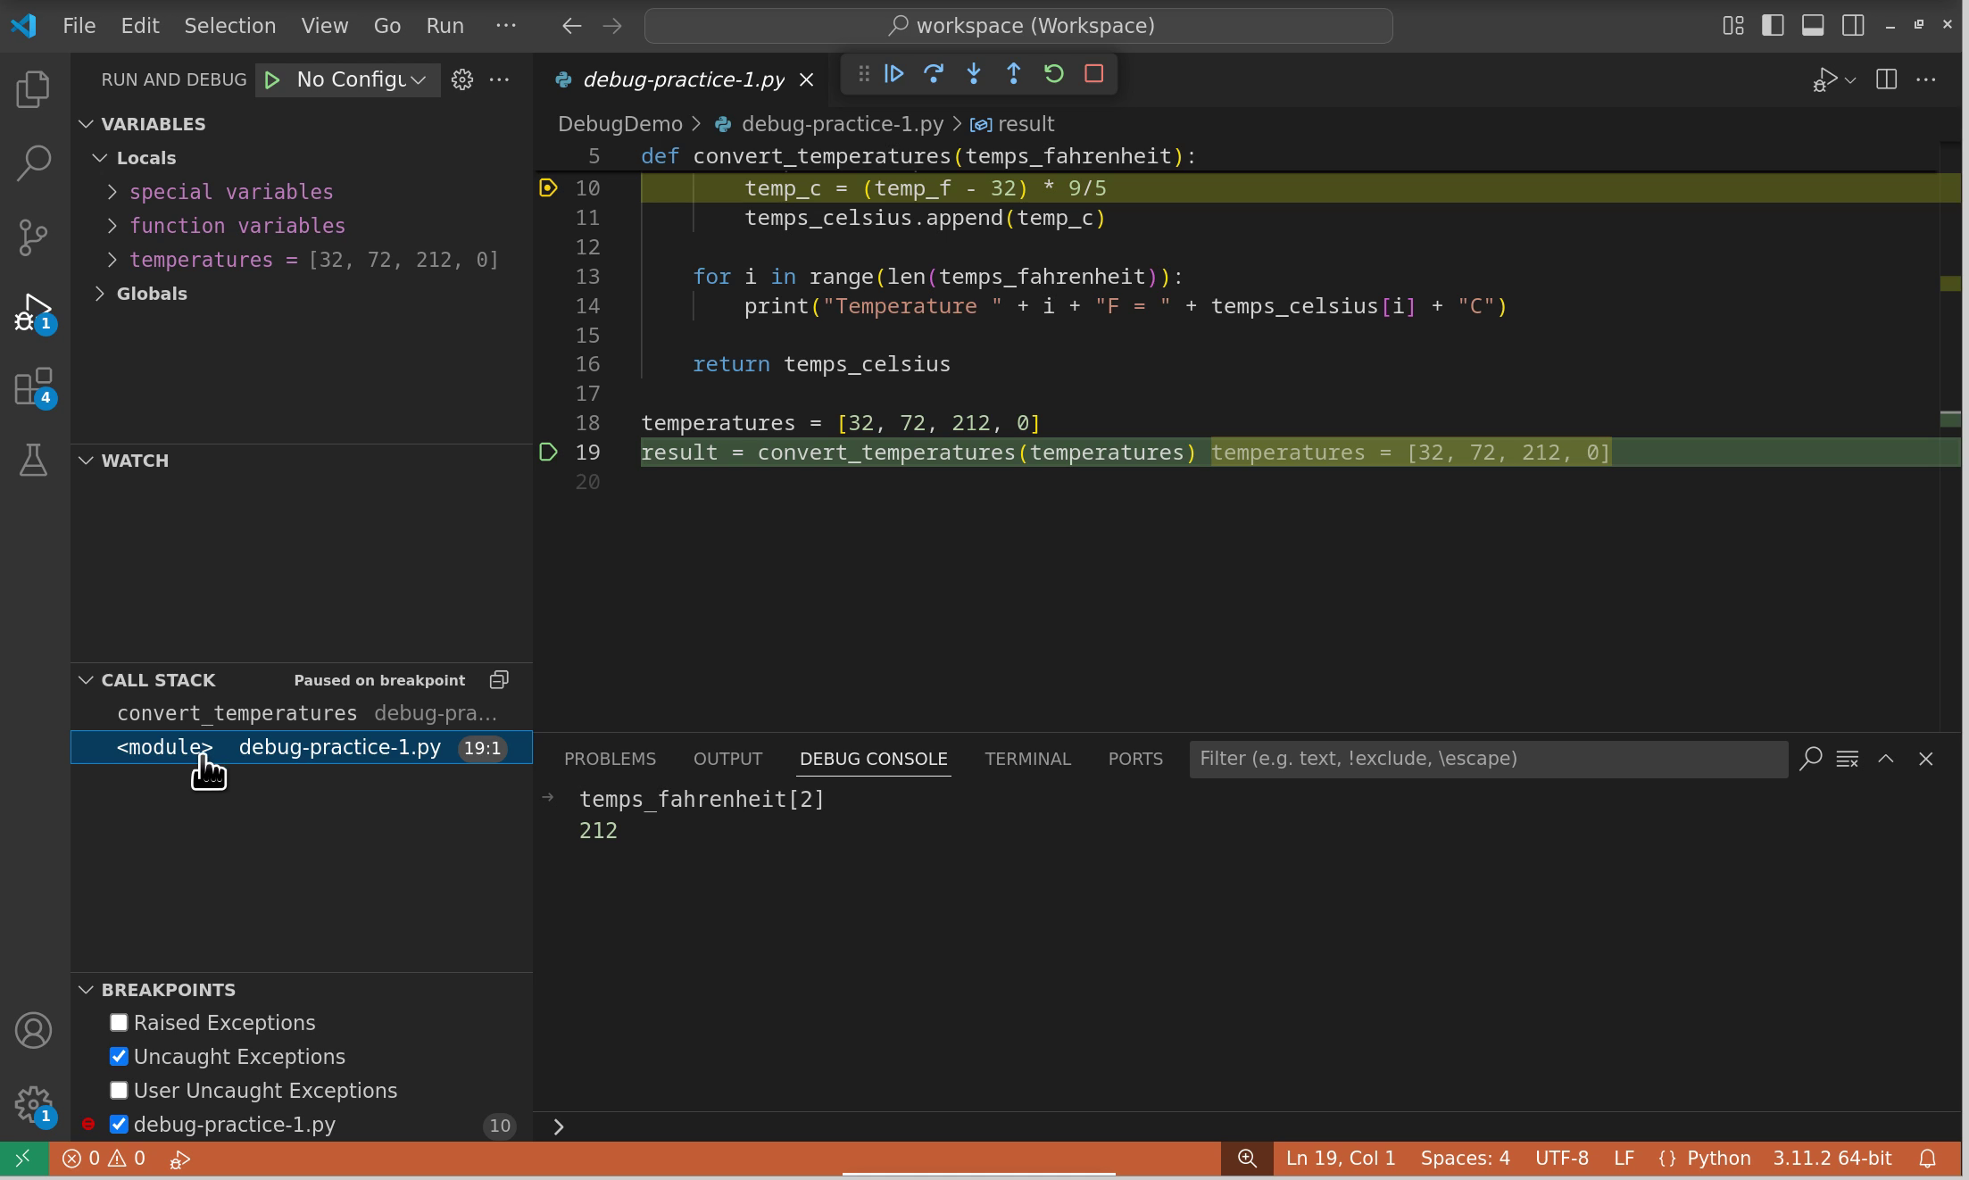Enable the Raised Exceptions checkbox
The height and width of the screenshot is (1180, 1969).
[x=119, y=1023]
